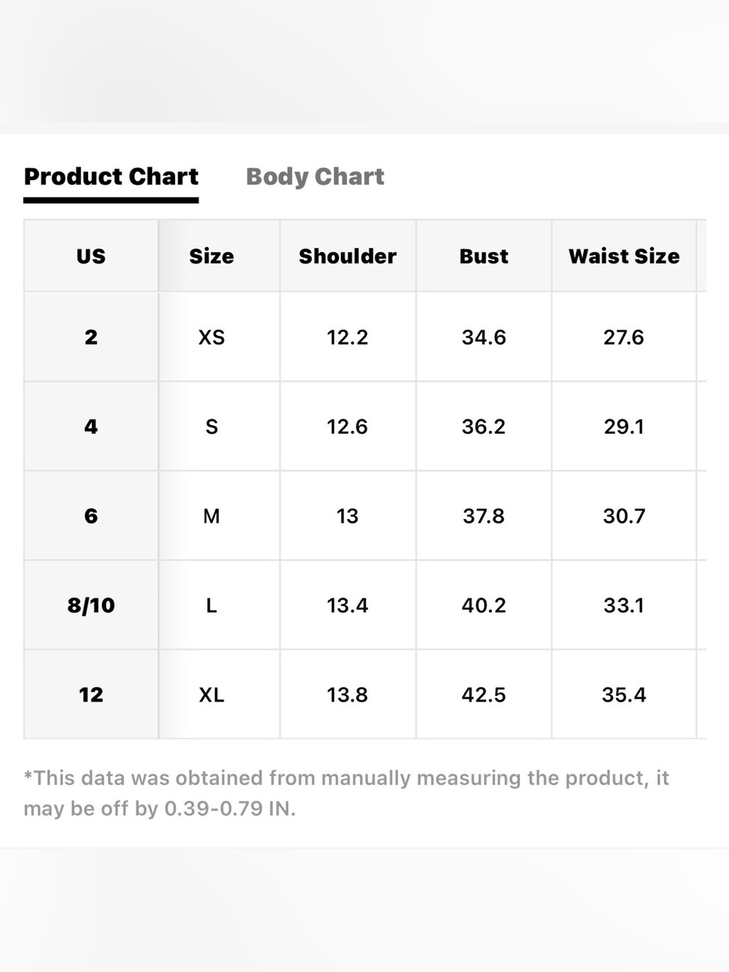The image size is (729, 972).
Task: Click the Waist Size column header
Action: pos(624,256)
